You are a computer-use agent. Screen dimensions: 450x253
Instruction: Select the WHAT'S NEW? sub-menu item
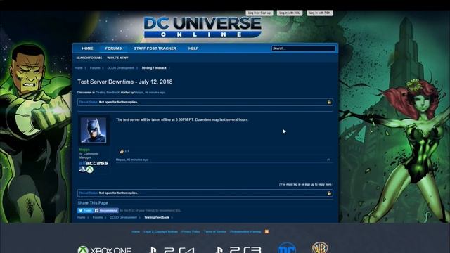(117, 58)
